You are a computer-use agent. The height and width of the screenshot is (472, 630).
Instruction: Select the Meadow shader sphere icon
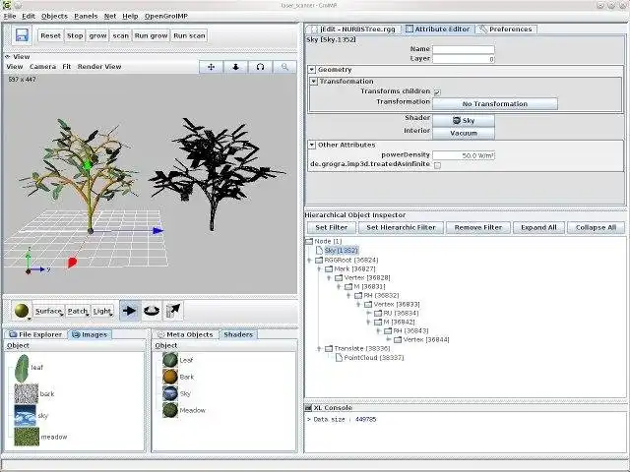click(170, 410)
